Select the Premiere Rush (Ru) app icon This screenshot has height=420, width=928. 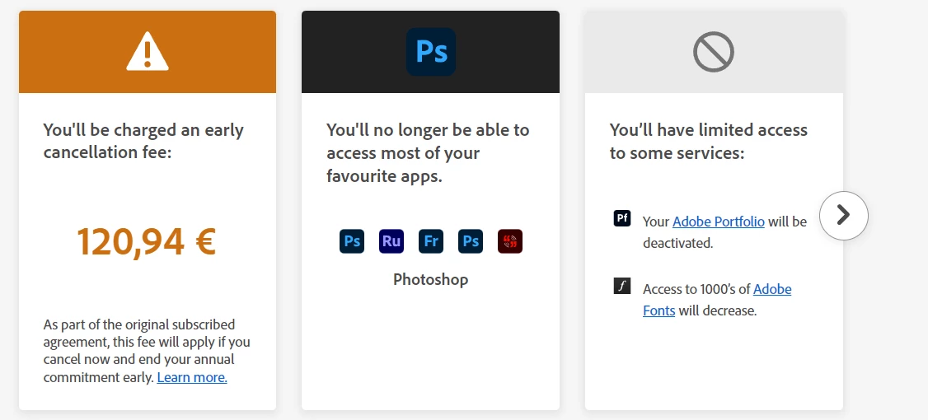click(x=391, y=241)
